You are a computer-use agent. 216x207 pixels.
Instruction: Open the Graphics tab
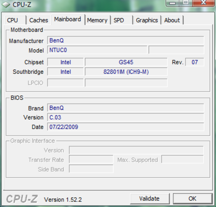[x=147, y=20]
